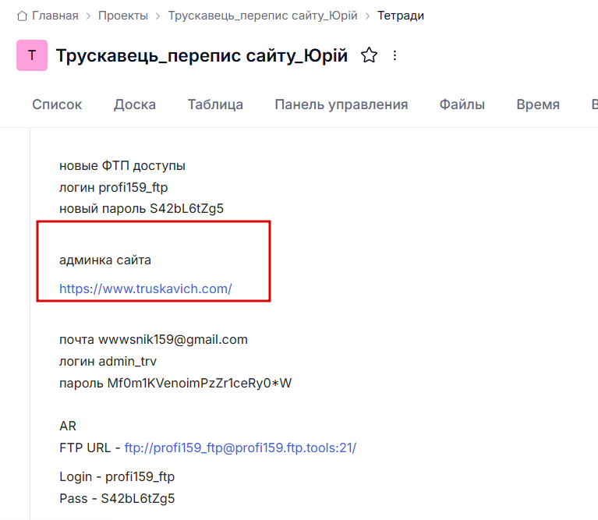Open the Панель управления tab
The height and width of the screenshot is (520, 598).
click(x=341, y=104)
